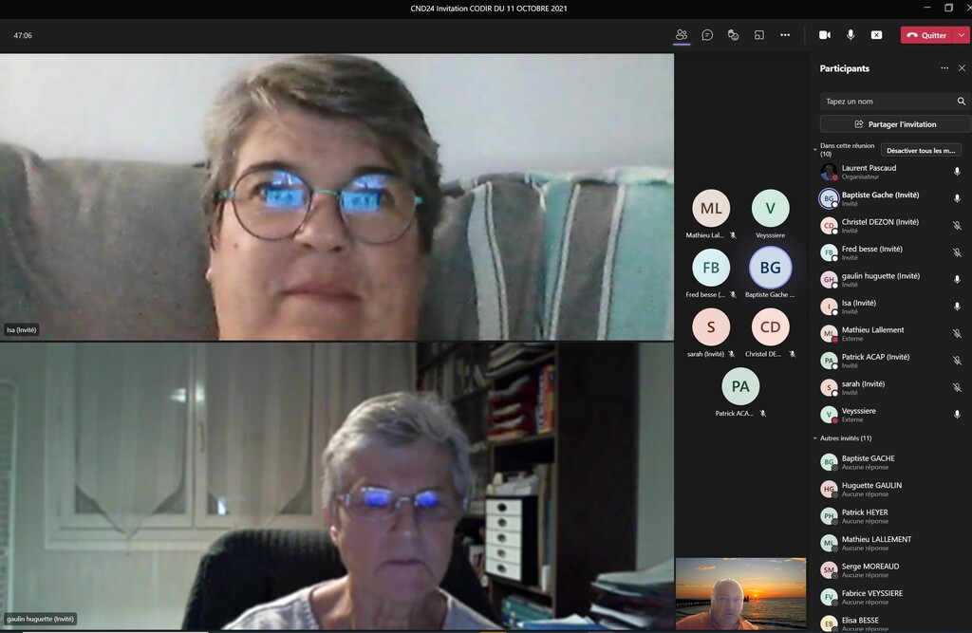Open the more actions ellipsis in toolbar
972x633 pixels.
click(785, 35)
